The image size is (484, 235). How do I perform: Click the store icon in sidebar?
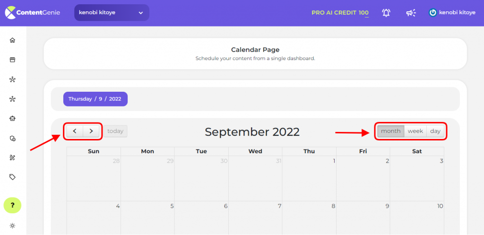[12, 60]
